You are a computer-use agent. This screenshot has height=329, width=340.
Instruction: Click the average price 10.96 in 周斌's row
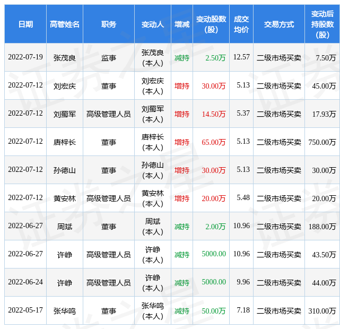241,226
